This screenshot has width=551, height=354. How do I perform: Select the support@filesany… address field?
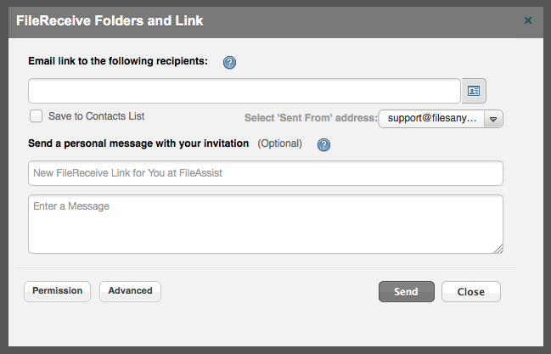pyautogui.click(x=432, y=118)
